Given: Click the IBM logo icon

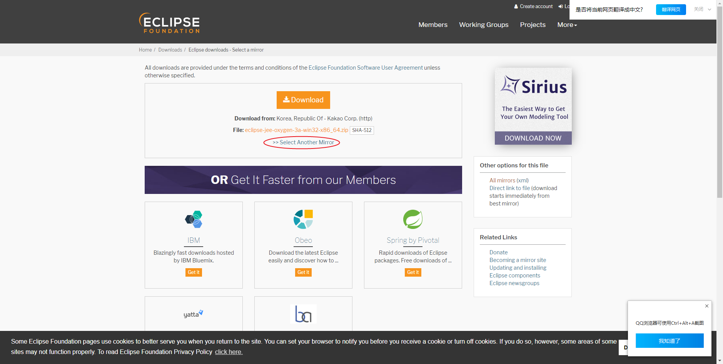Looking at the screenshot, I should point(194,219).
